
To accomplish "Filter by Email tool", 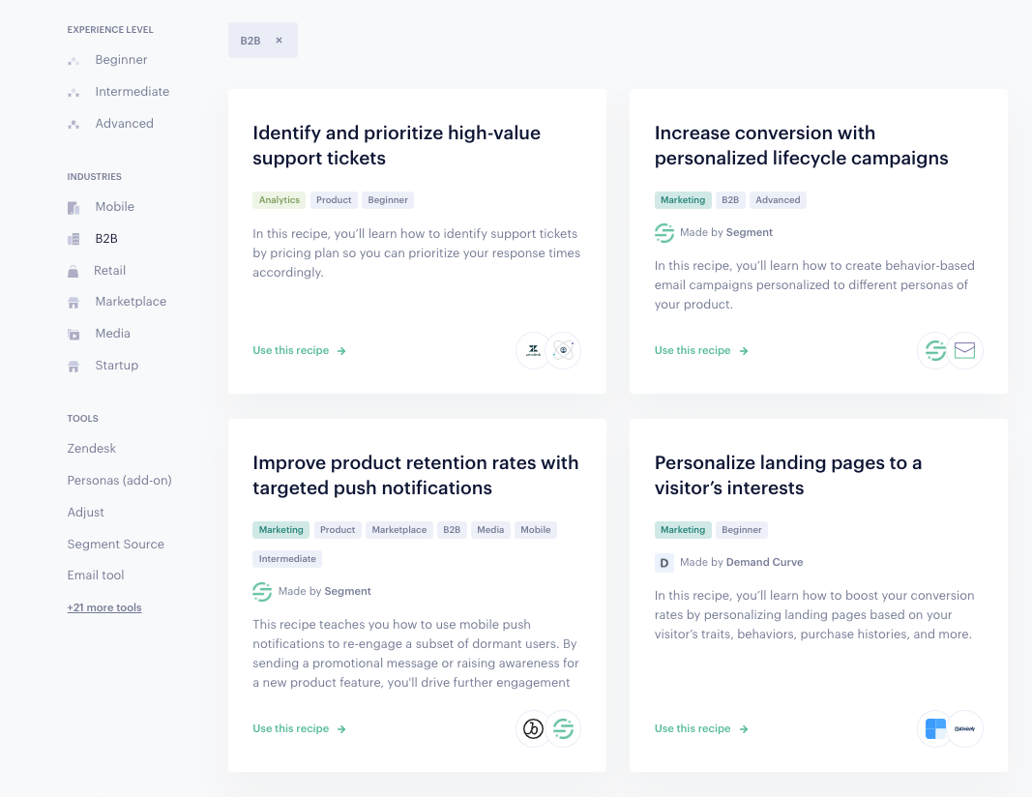I will [96, 576].
